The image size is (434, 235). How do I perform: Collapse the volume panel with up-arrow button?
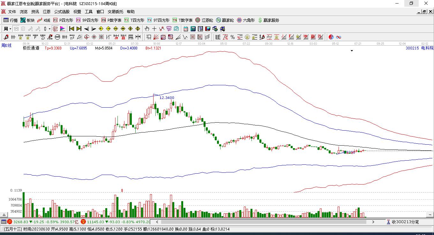coord(4,215)
